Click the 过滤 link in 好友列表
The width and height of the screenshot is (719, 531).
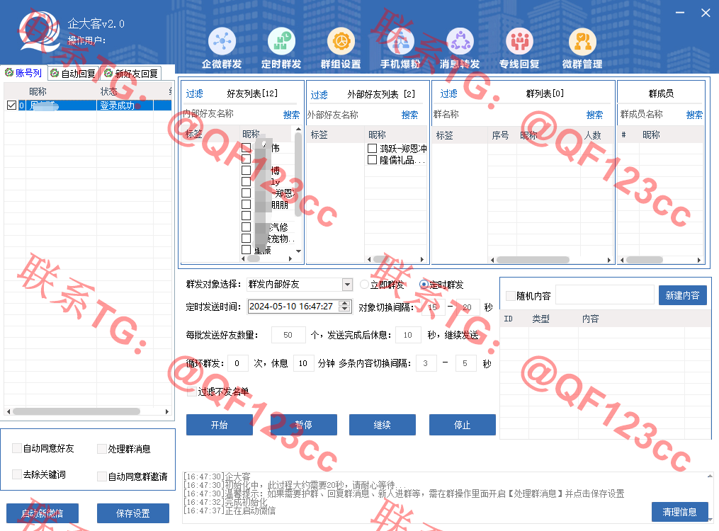[x=194, y=94]
